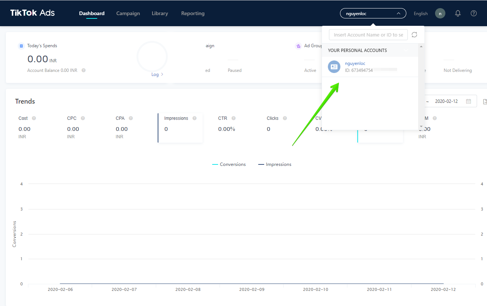487x306 pixels.
Task: Click the info icon next to Cost
Action: (x=34, y=118)
